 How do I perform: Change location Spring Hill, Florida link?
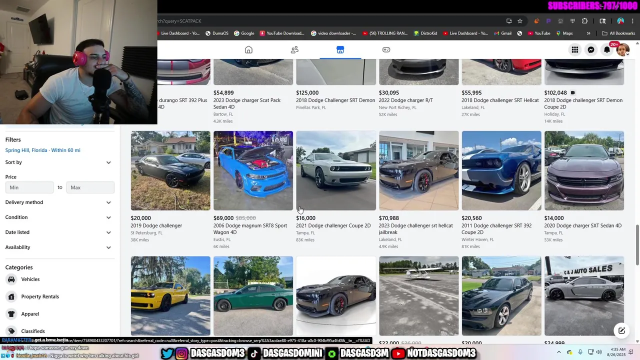click(43, 150)
